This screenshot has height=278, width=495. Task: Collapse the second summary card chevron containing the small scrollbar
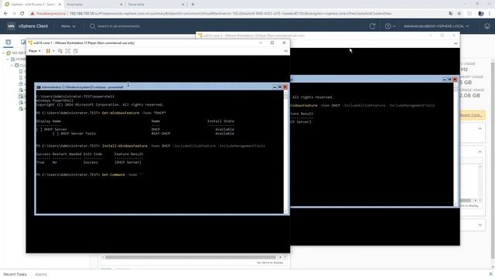480,152
